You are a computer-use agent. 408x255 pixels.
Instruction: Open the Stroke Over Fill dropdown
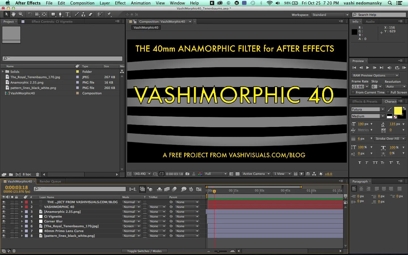pyautogui.click(x=390, y=139)
